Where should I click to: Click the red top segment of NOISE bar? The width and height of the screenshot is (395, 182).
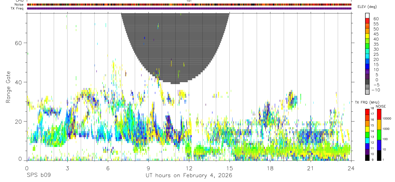click(x=379, y=114)
